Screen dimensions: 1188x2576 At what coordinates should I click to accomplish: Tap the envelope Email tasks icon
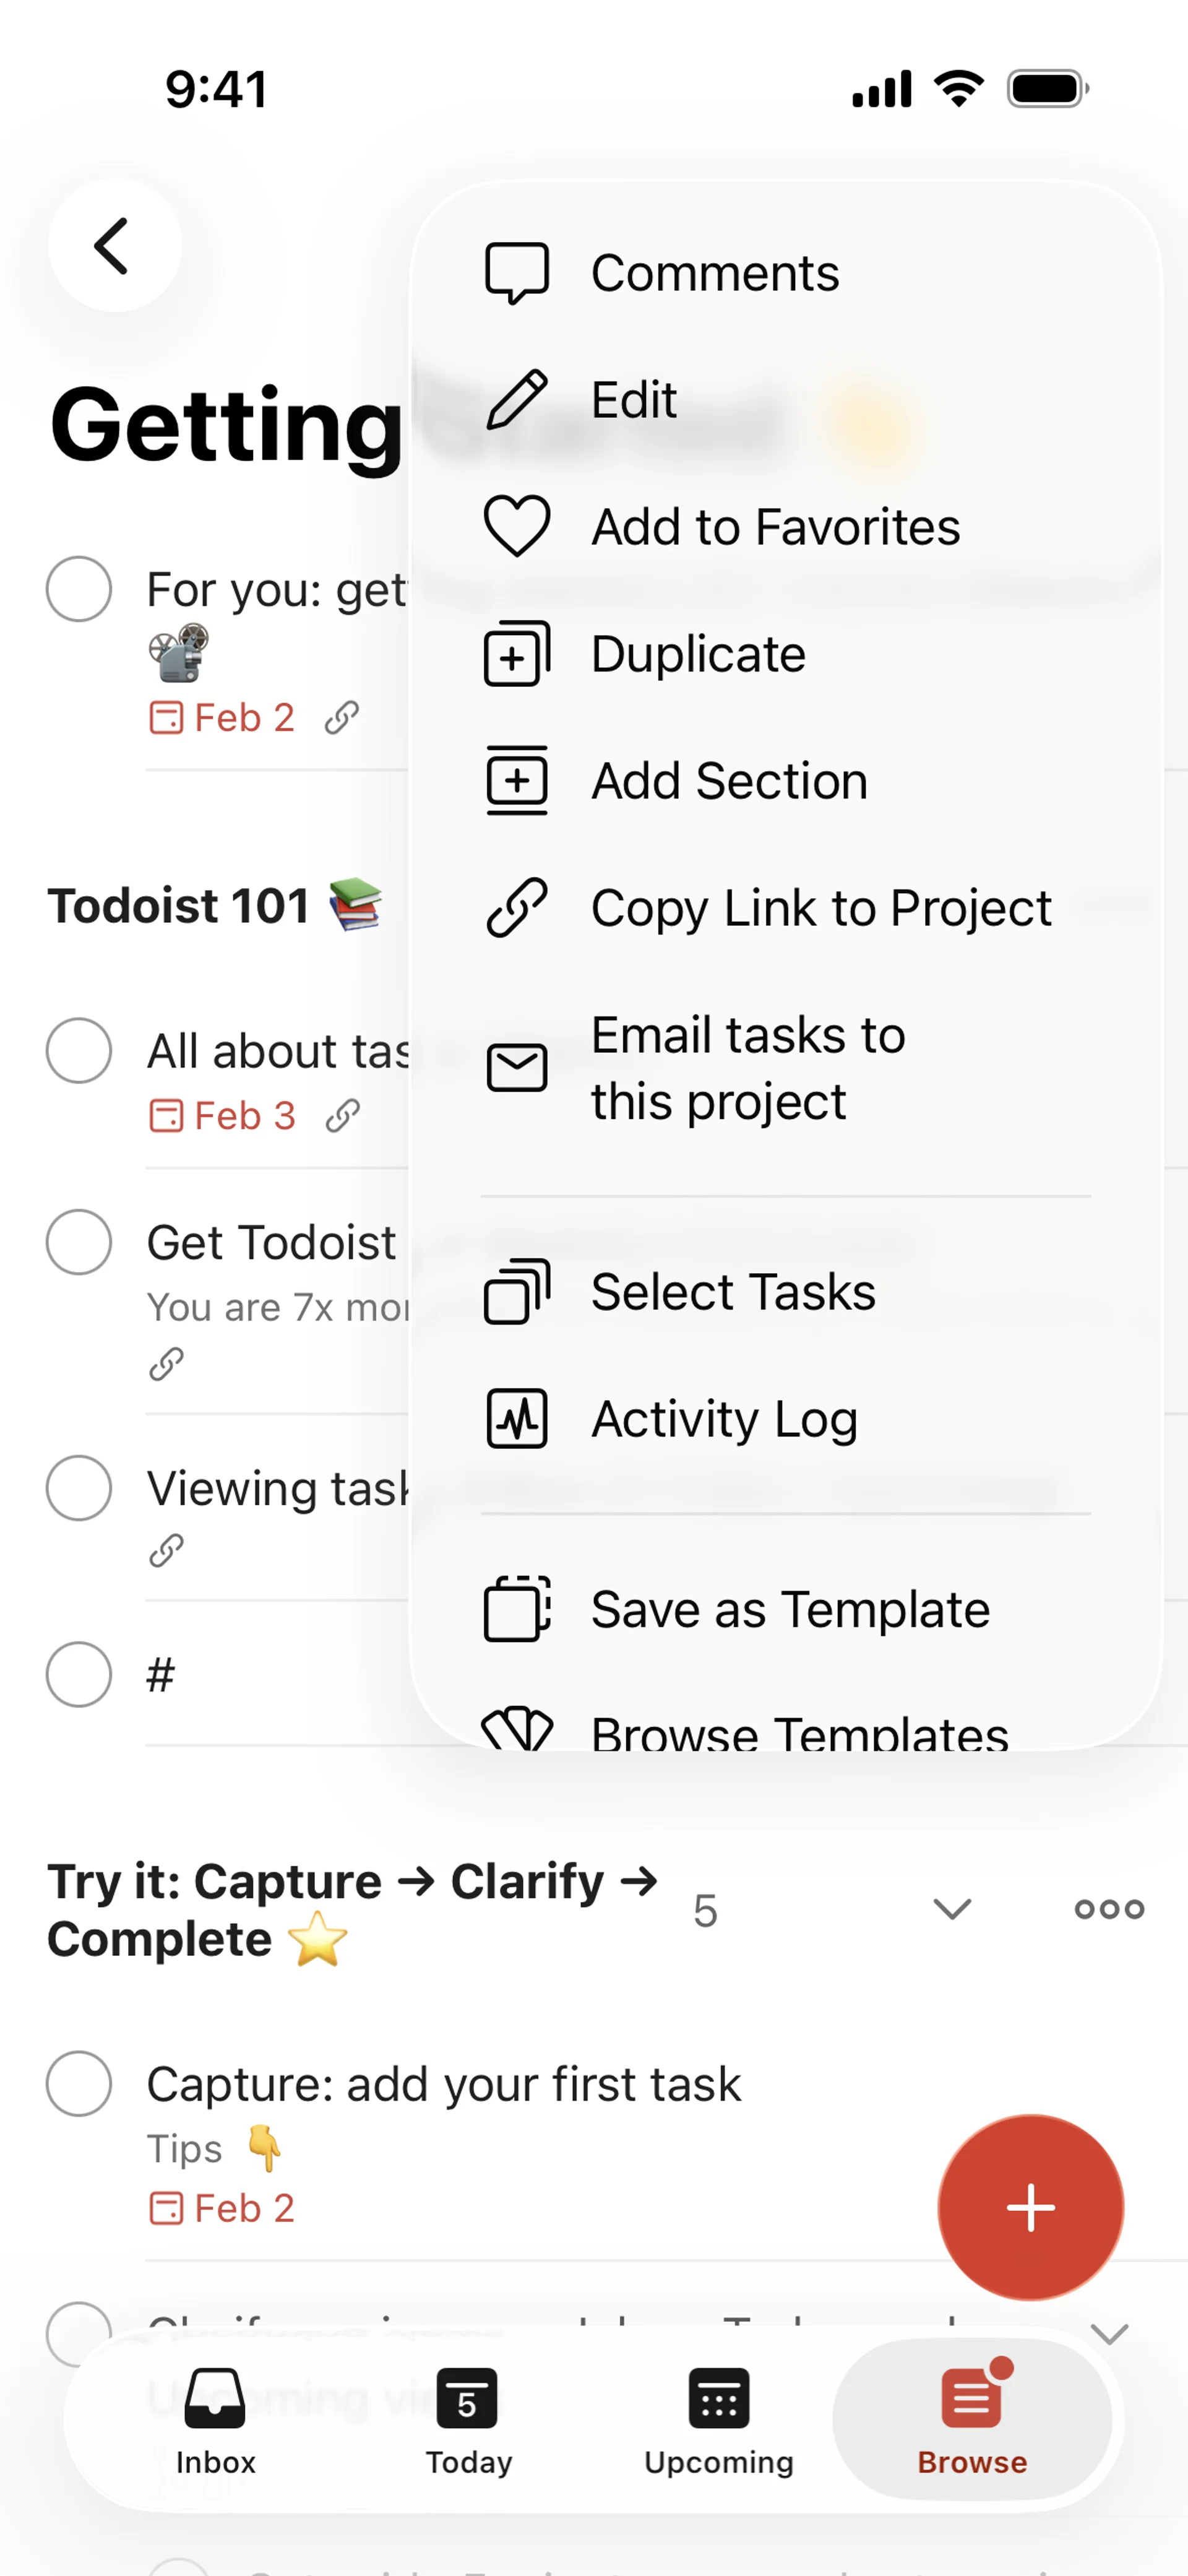(x=516, y=1067)
